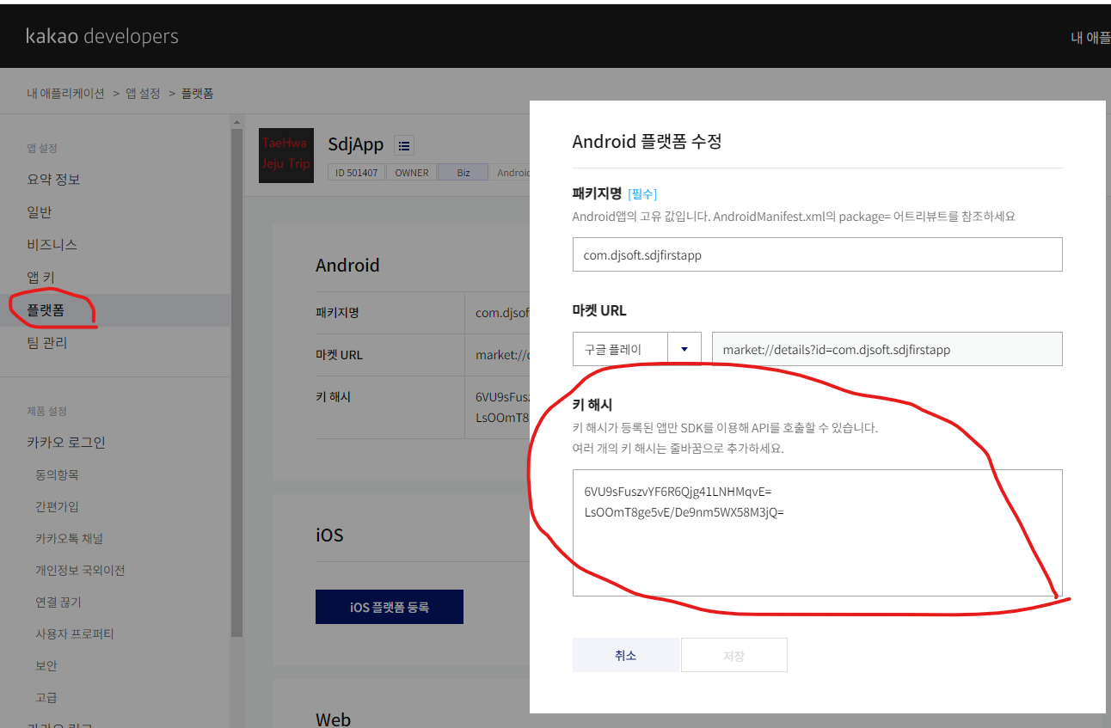Click the [필수] marker beside 패키지명
Screen dimensions: 1111x728
(642, 193)
